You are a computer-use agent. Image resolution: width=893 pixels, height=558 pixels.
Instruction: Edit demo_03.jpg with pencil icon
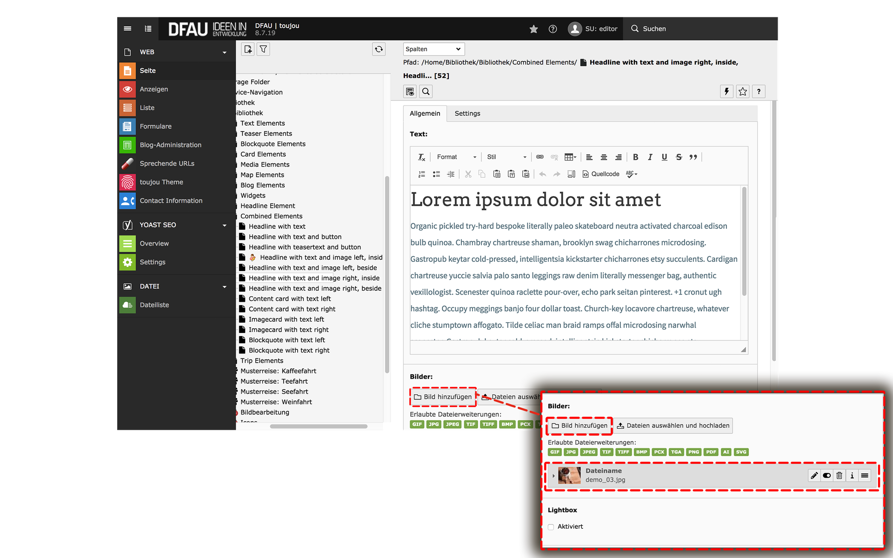pos(814,475)
